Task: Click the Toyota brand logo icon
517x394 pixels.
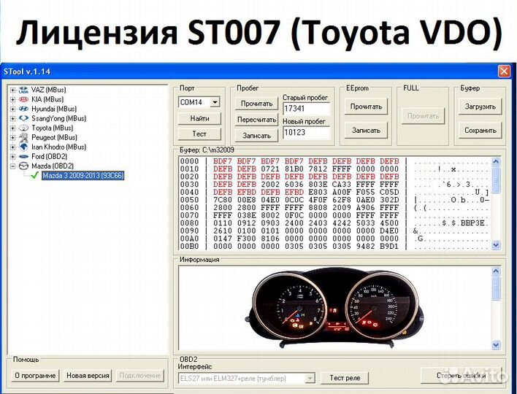Action: tap(23, 128)
